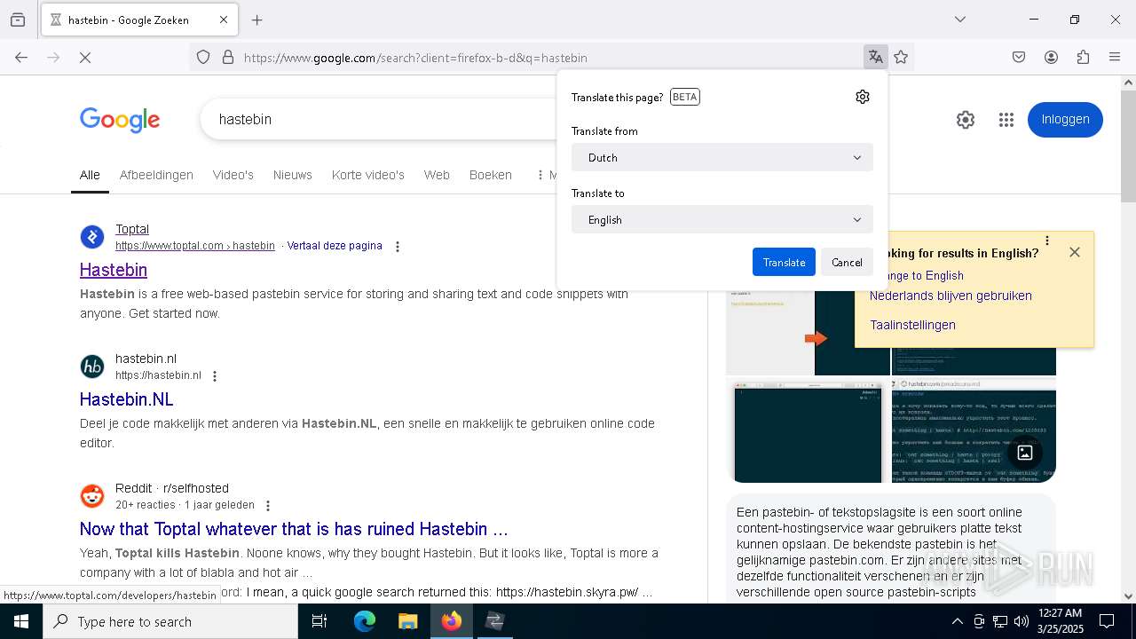Switch to Nieuws tab
Screen dimensions: 1136x639
tap(293, 175)
